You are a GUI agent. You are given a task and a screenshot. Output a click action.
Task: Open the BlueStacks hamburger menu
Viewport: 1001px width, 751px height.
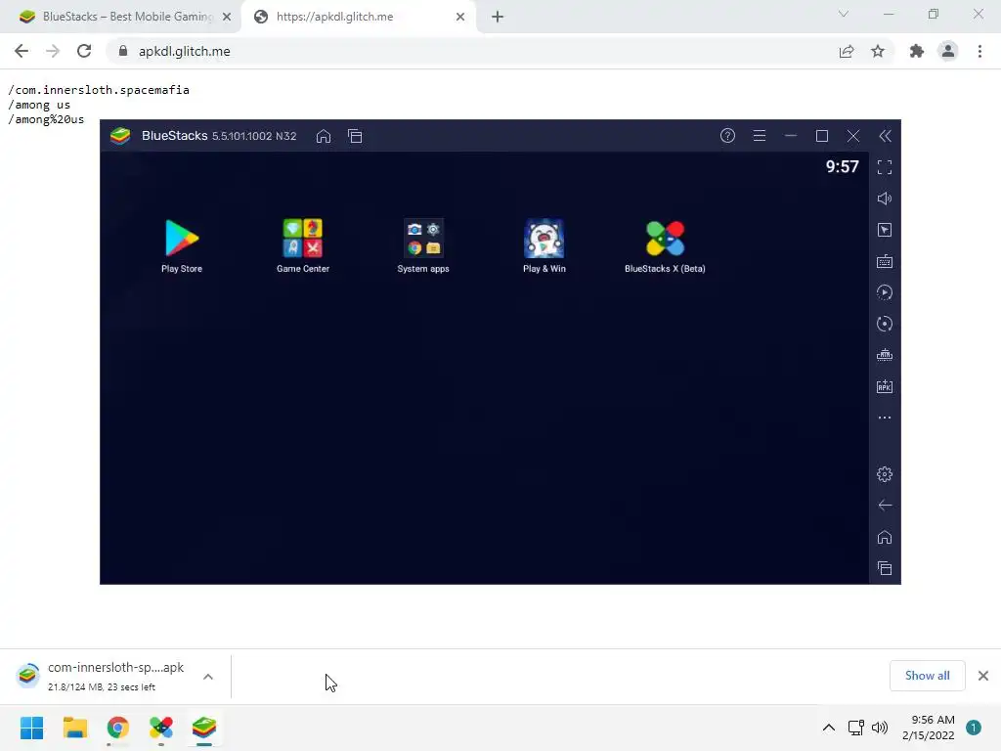[x=759, y=135]
